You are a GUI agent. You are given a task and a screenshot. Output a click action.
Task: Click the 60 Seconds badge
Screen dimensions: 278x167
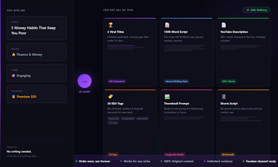click(228, 154)
